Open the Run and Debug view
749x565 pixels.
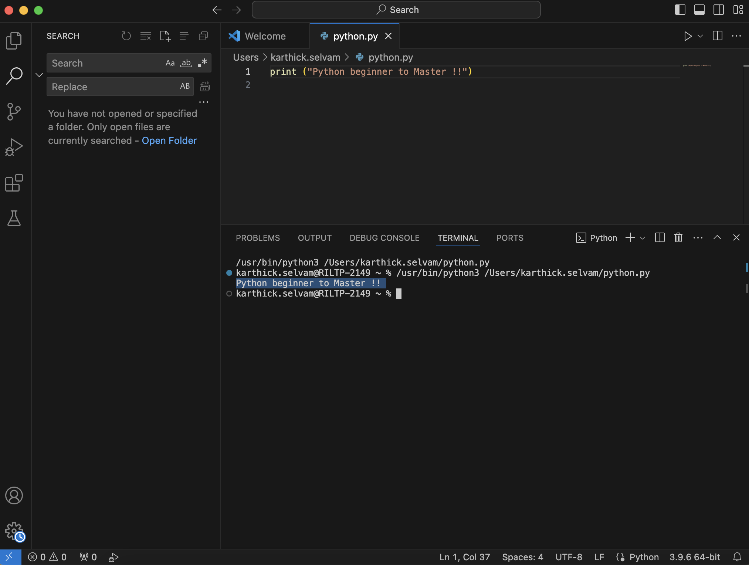coord(14,147)
